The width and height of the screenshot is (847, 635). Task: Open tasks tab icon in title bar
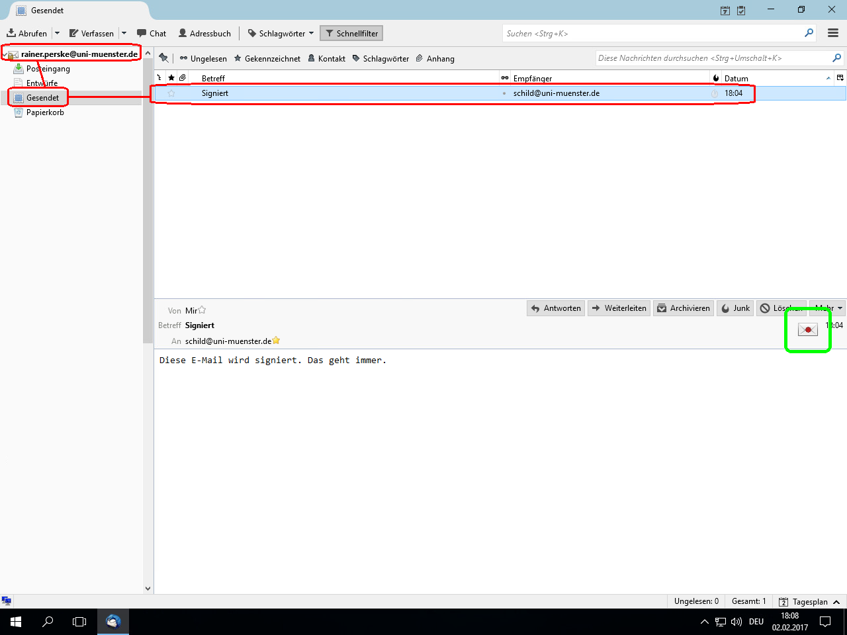click(741, 11)
